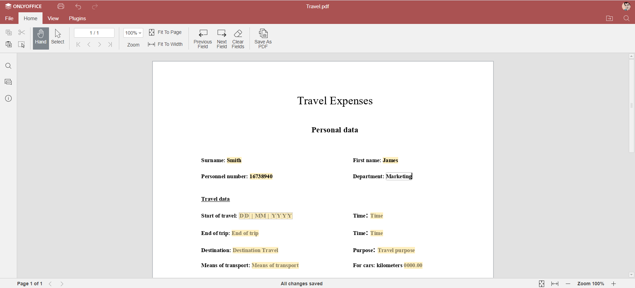This screenshot has width=635, height=288.
Task: Open the comments panel in sidebar
Action: click(9, 82)
